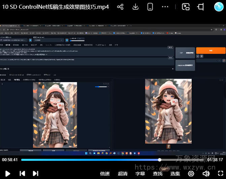Click the generated output image on the right
The width and height of the screenshot is (226, 179).
(168, 111)
